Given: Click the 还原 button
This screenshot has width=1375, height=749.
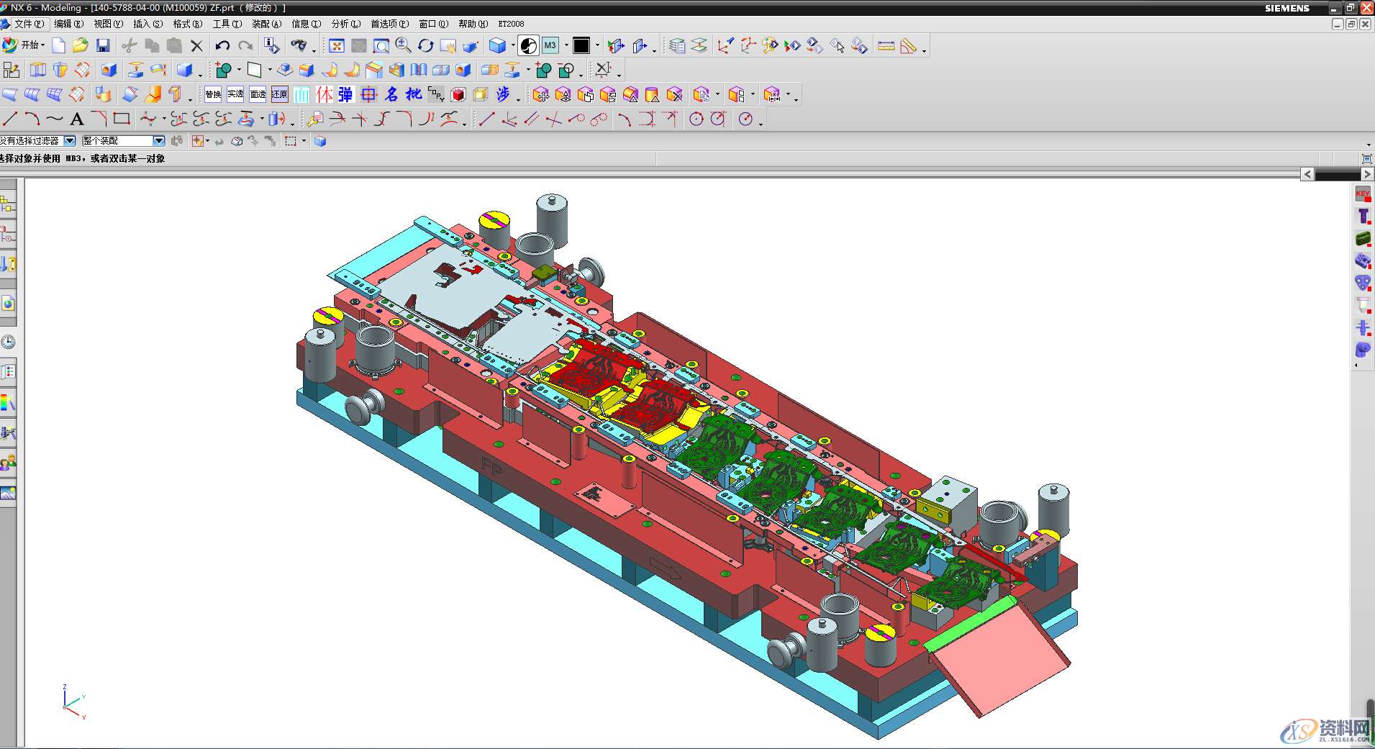Looking at the screenshot, I should tap(280, 94).
